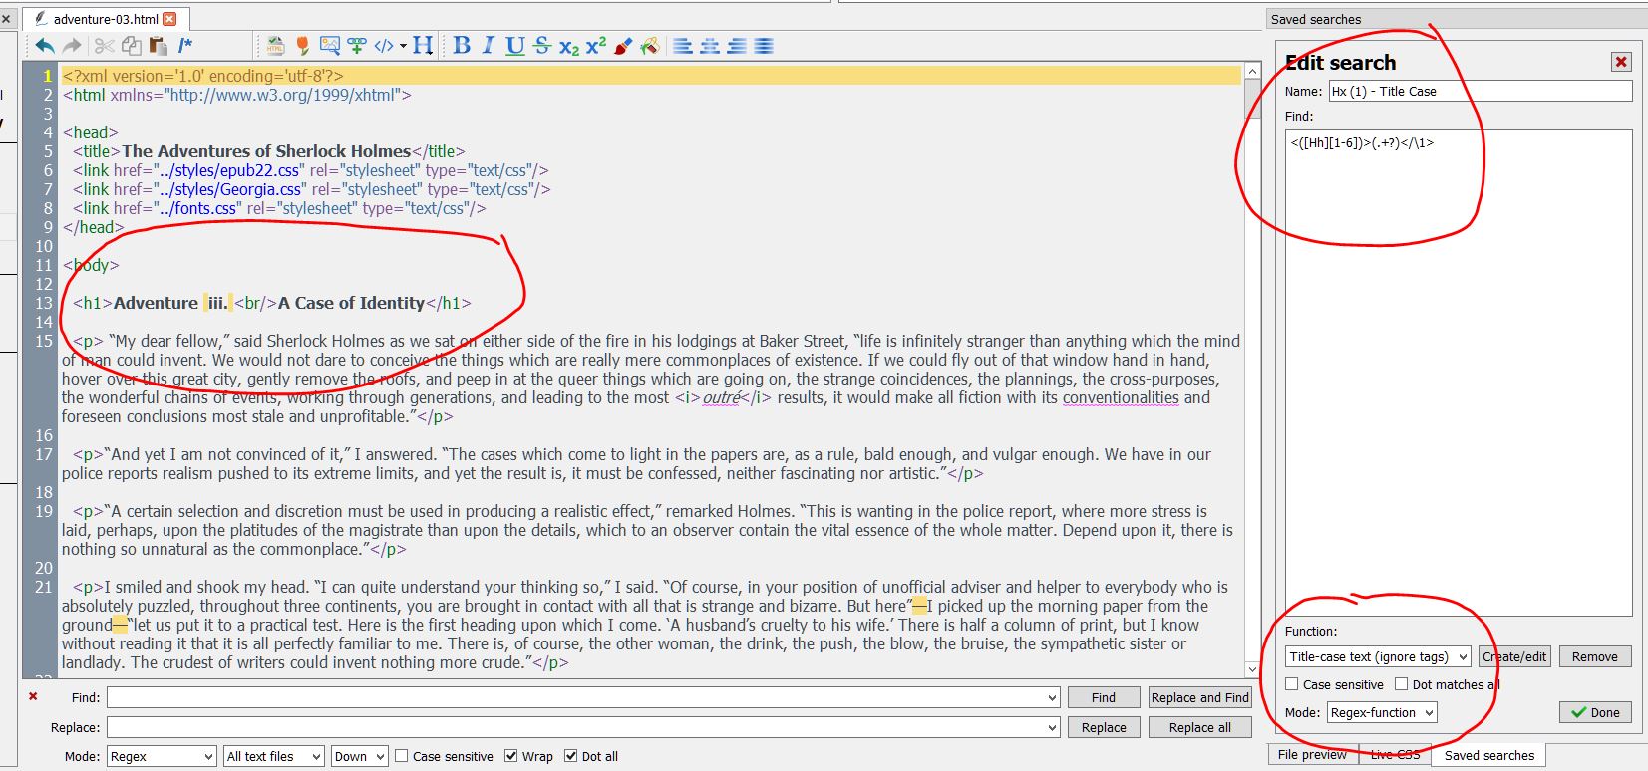Click the Replace button

(1104, 727)
